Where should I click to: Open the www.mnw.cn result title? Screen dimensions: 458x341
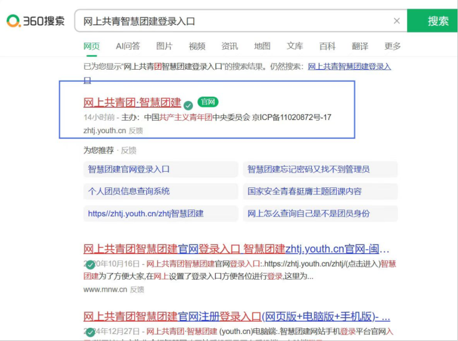(236, 249)
